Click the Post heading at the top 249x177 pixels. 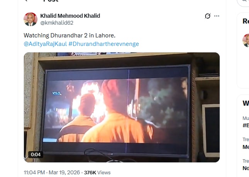[51, 1]
